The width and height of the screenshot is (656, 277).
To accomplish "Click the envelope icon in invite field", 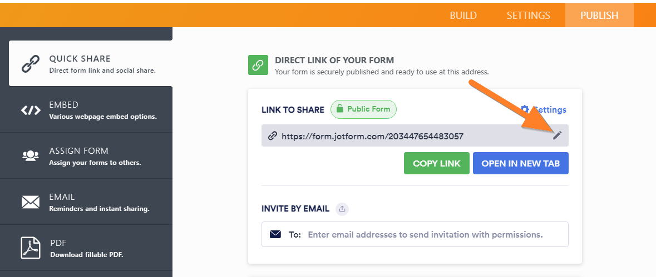I will click(275, 234).
